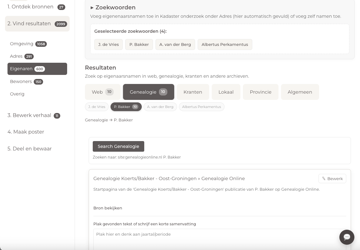The image size is (360, 250).
Task: Select the Kranten results tab
Action: 193,92
